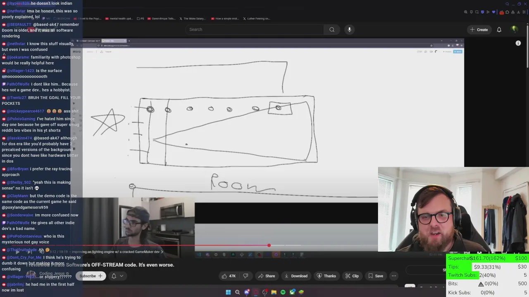The height and width of the screenshot is (297, 529).
Task: Open YouTube notifications bell
Action: coord(499,29)
